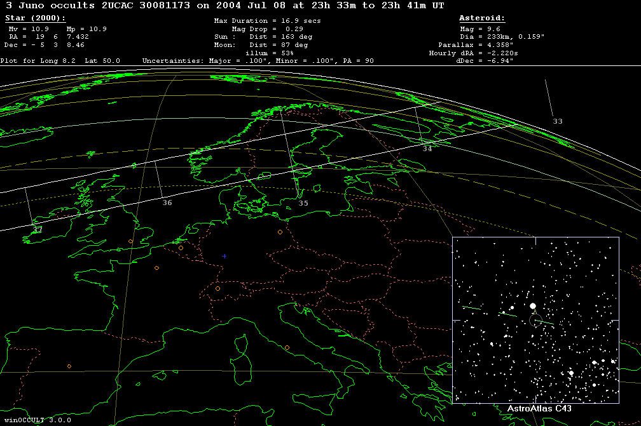Click the orange site marker in northern France
This screenshot has width=641, height=426.
click(156, 268)
